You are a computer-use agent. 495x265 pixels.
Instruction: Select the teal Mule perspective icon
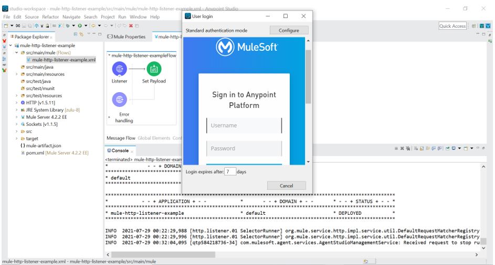(482, 26)
